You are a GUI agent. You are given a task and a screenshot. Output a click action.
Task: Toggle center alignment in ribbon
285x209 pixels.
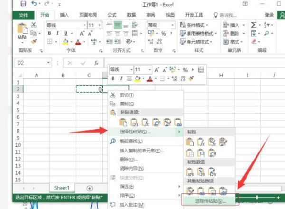point(117,33)
